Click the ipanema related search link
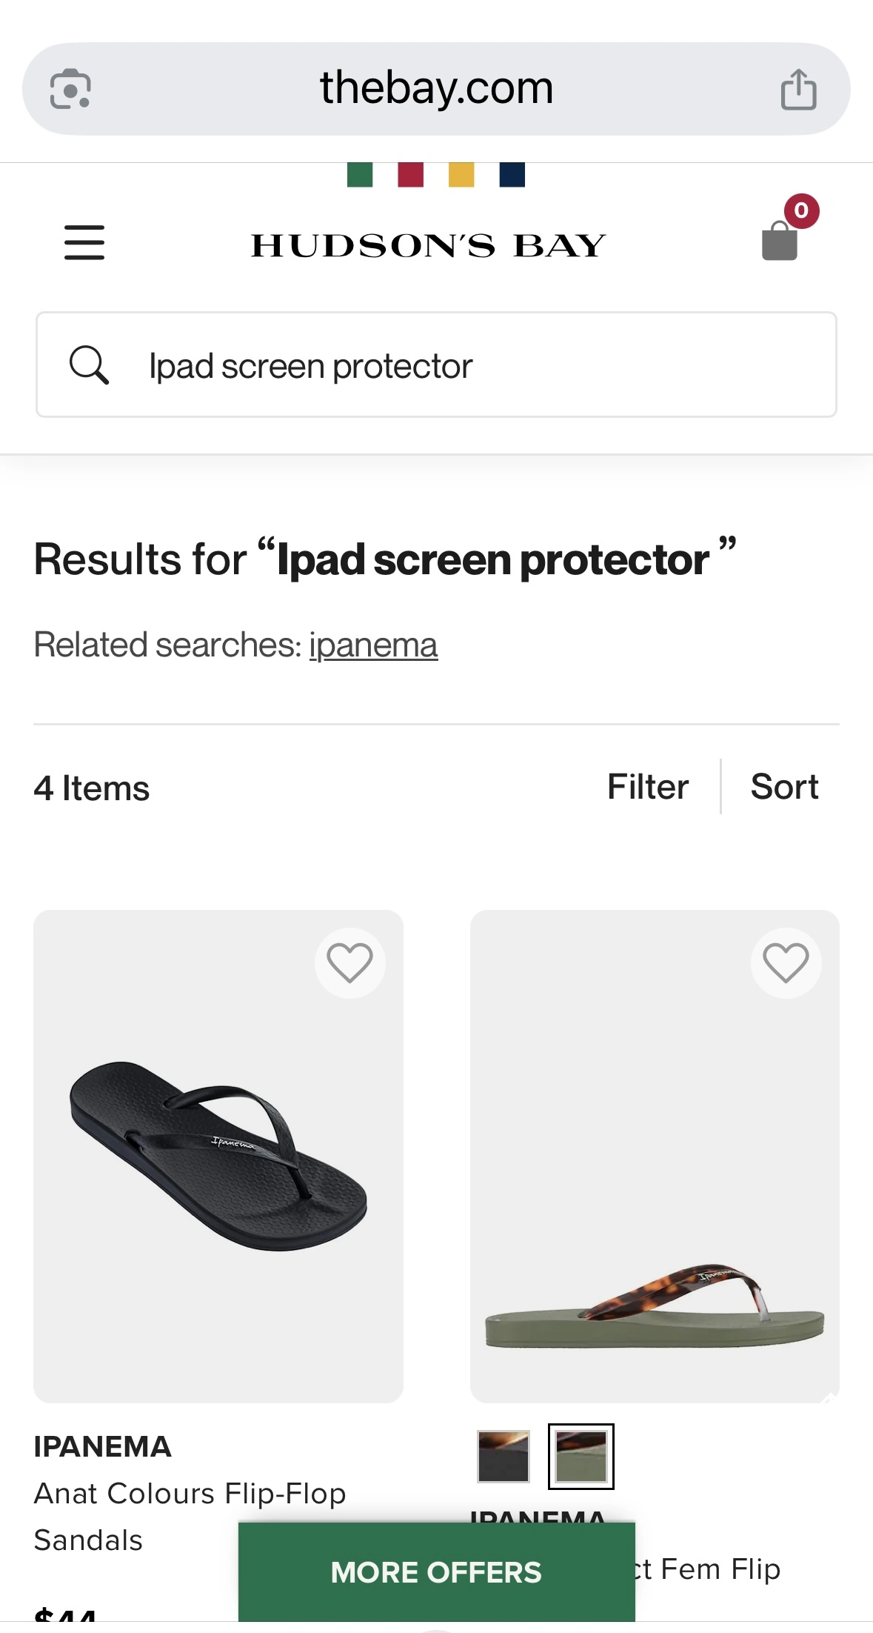The image size is (873, 1633). coord(373,645)
